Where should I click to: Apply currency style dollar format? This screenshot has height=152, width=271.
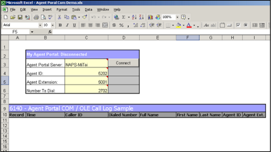pos(114,25)
